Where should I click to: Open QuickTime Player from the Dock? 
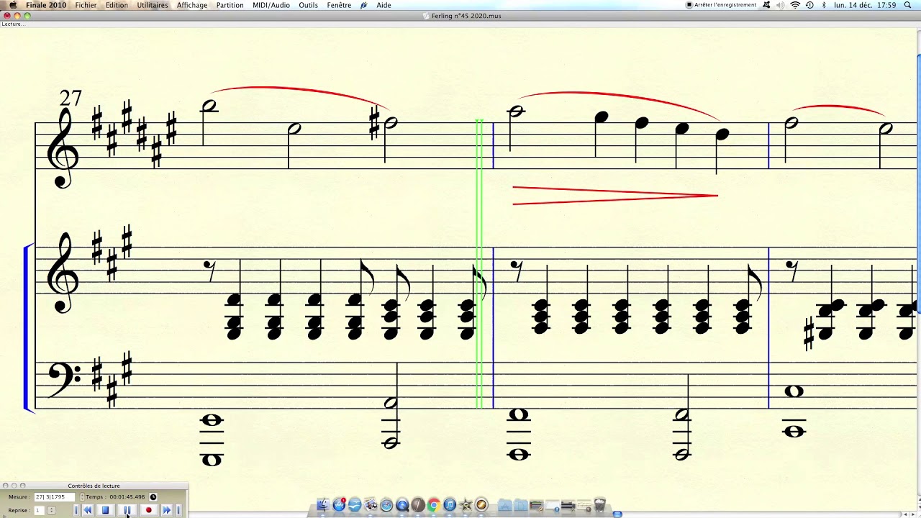pos(402,505)
